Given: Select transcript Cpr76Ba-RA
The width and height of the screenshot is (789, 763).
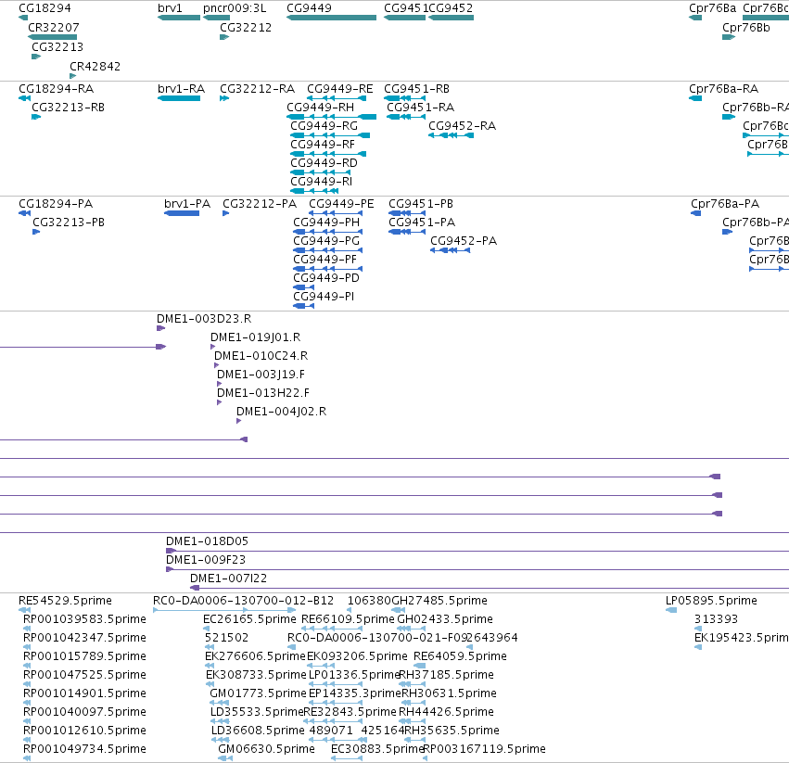Looking at the screenshot, I should pyautogui.click(x=723, y=89).
